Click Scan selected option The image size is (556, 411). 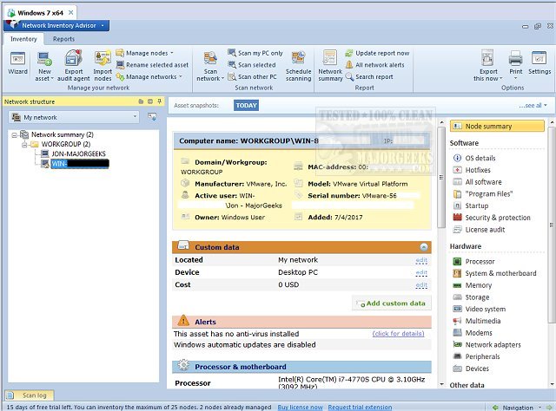[252, 65]
